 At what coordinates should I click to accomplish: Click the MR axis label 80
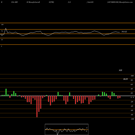coord(131,80)
